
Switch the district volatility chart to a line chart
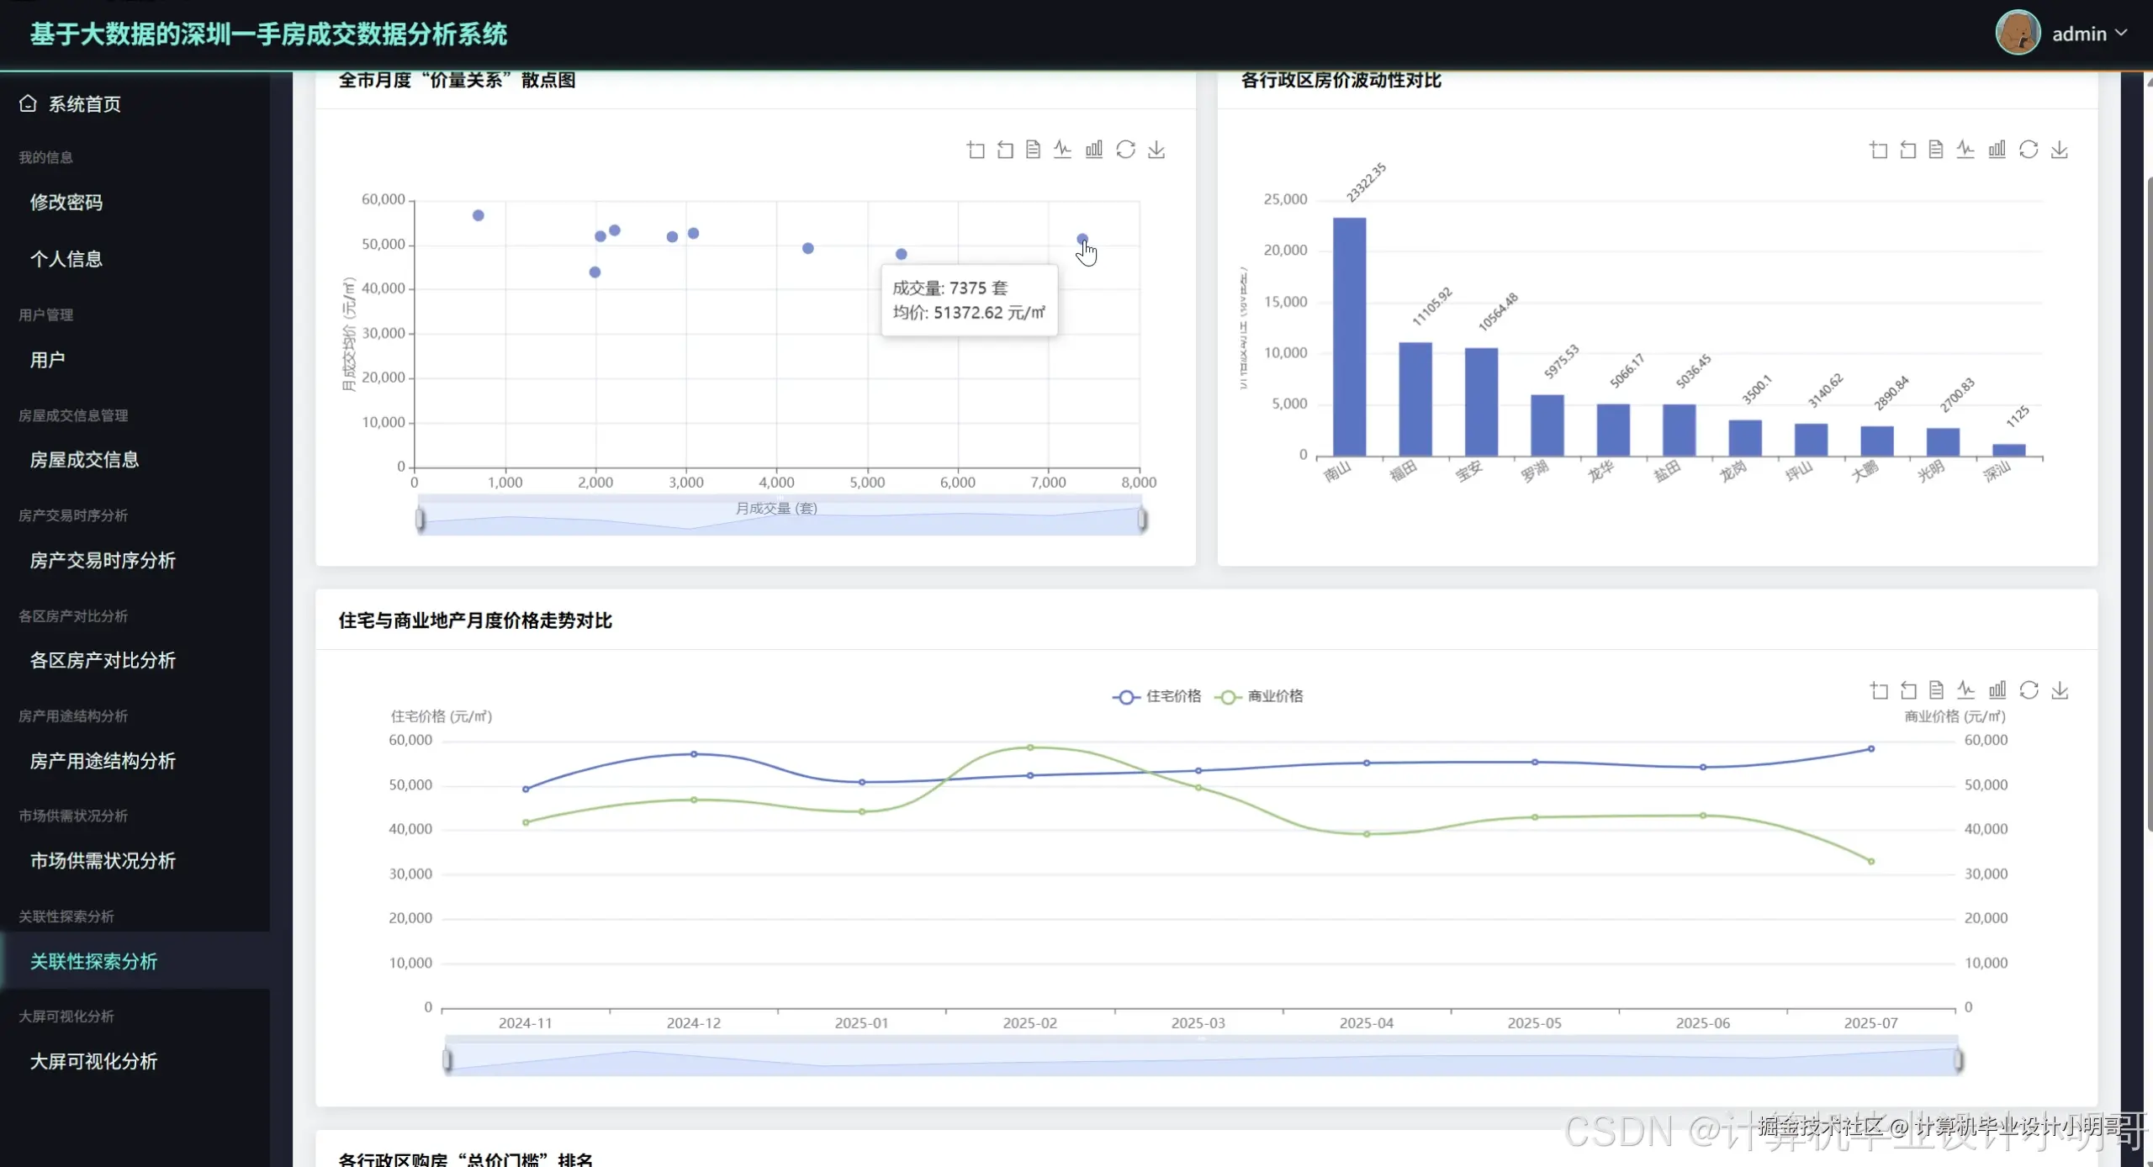[x=1965, y=150]
